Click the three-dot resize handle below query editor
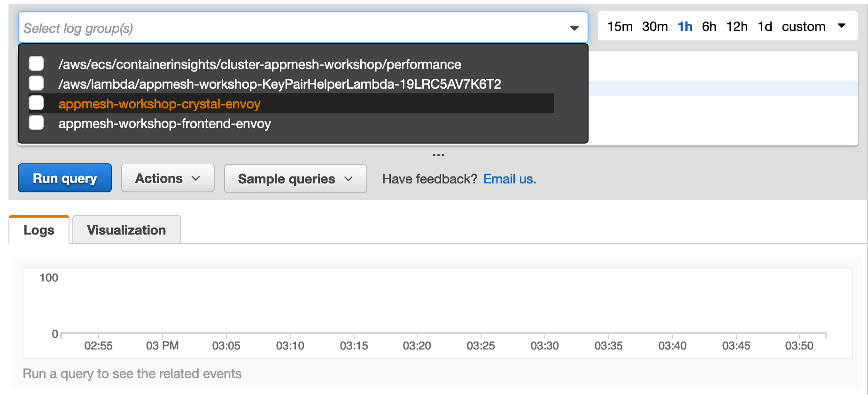This screenshot has height=395, width=868. pyautogui.click(x=438, y=155)
